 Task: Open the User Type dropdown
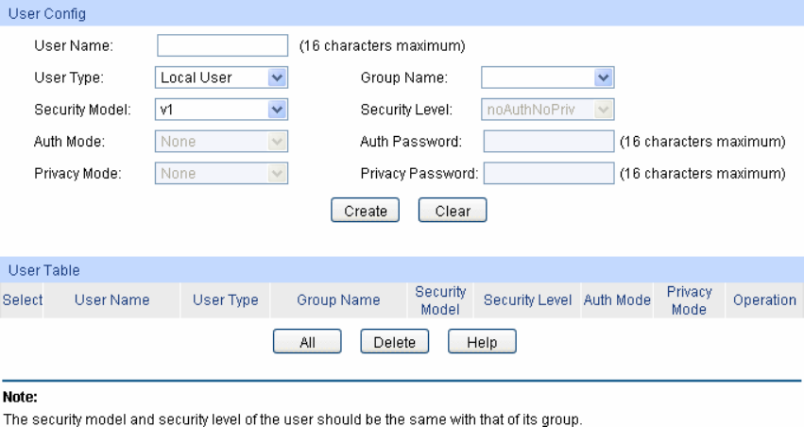[221, 77]
